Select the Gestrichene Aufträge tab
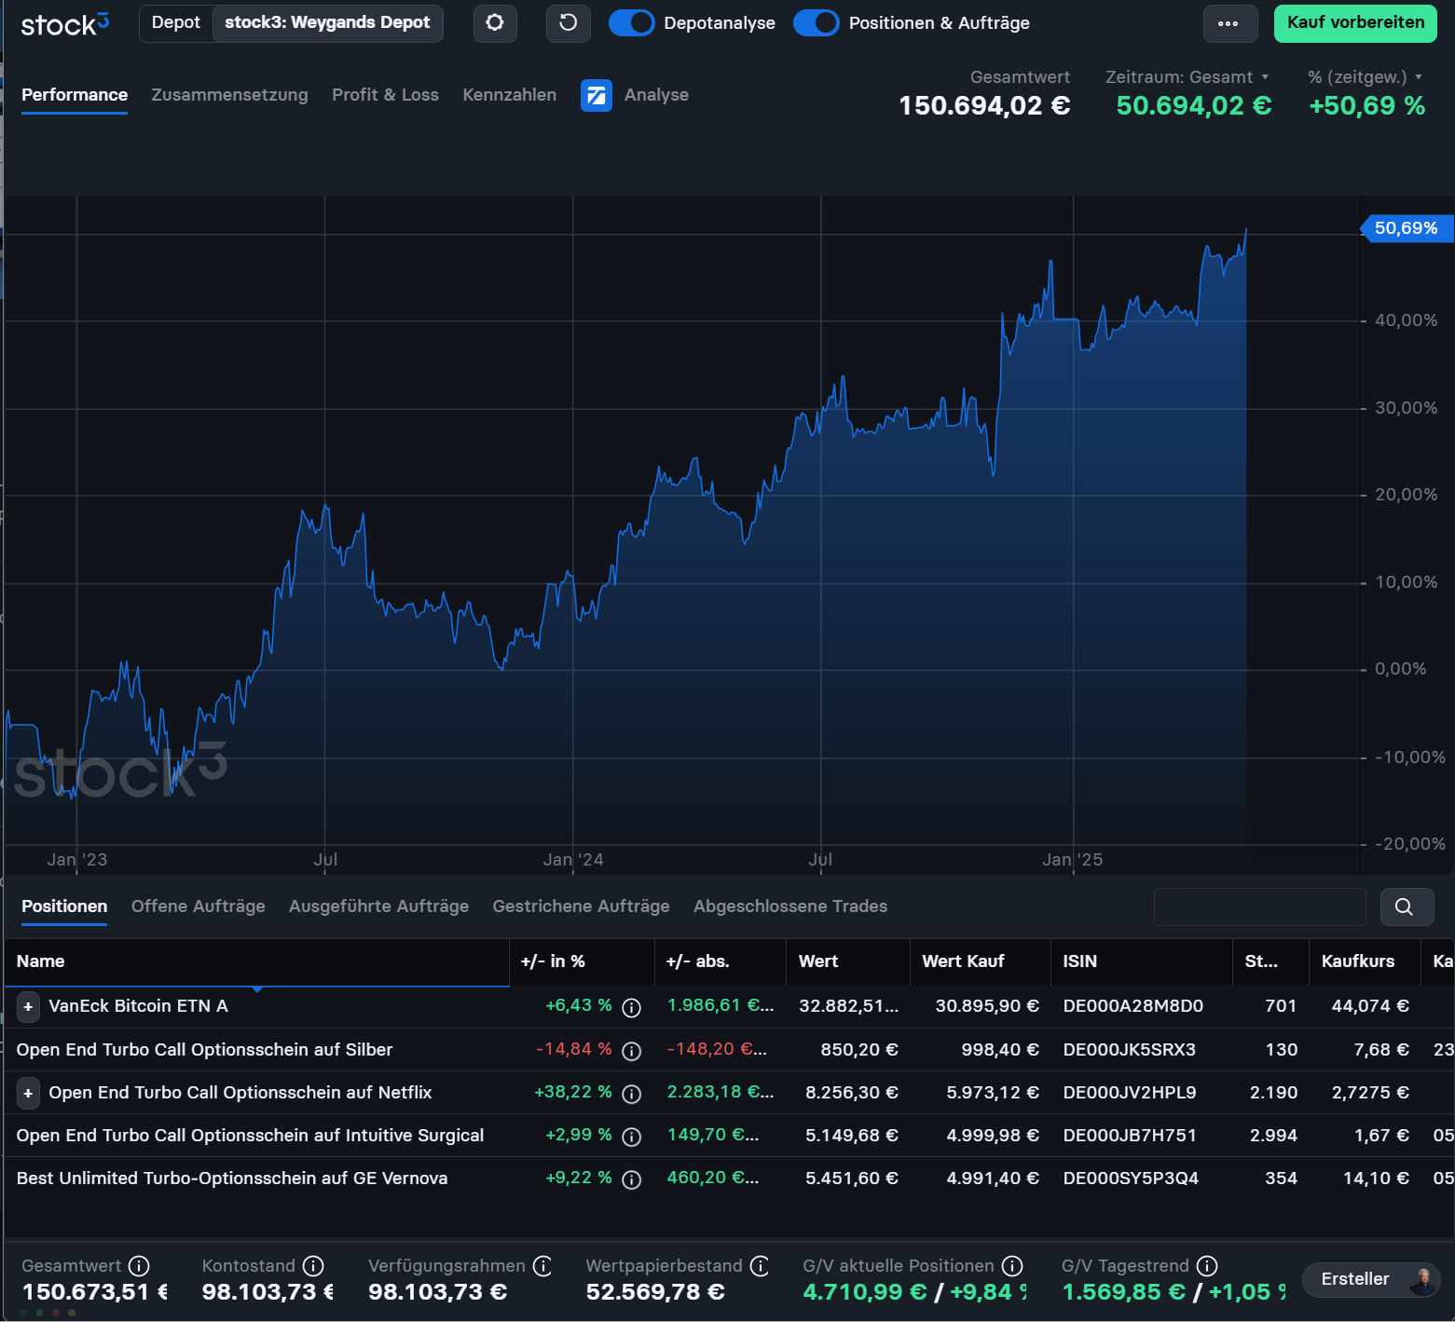Screen dimensions: 1455x1322 pos(581,906)
